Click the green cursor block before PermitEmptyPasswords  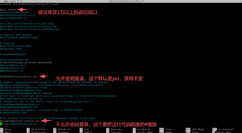tap(1, 124)
